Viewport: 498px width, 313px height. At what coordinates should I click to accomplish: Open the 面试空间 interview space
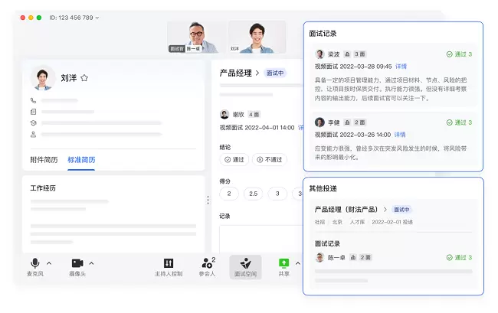pos(245,263)
